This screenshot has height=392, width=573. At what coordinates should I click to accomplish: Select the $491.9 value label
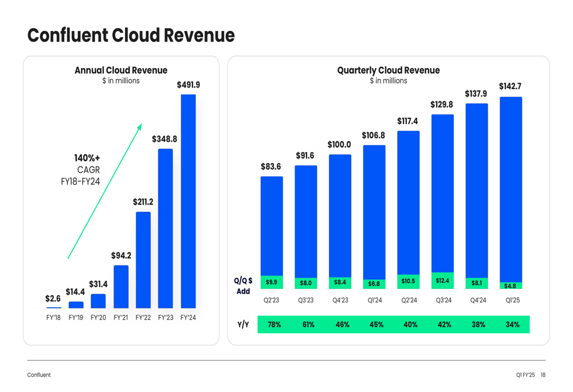[189, 85]
